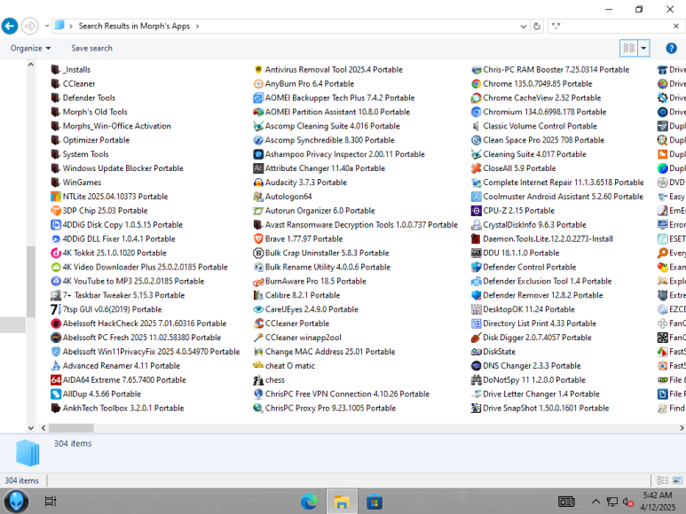This screenshot has width=686, height=514.
Task: Click the AIDA64 Extreme 7.65.7400 icon
Action: 56,380
